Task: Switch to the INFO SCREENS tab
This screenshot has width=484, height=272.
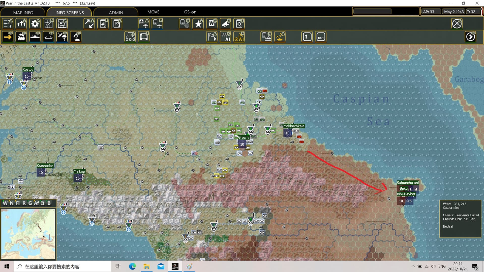Action: click(x=70, y=12)
